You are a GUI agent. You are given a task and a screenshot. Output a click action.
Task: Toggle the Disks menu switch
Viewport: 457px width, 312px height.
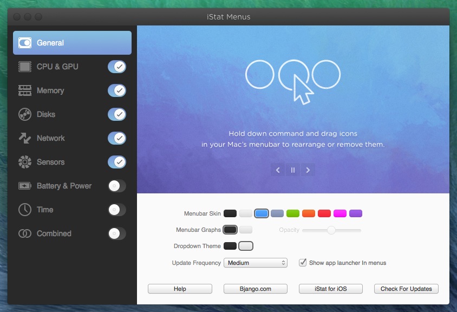[117, 114]
